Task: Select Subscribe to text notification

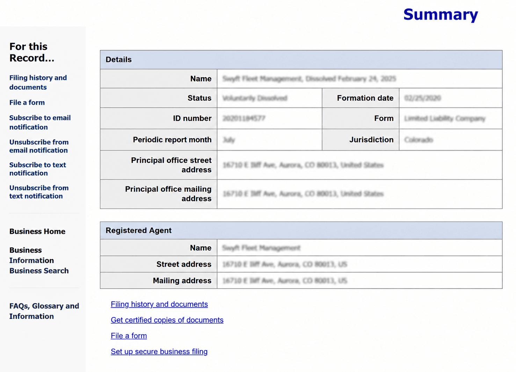Action: [x=38, y=169]
